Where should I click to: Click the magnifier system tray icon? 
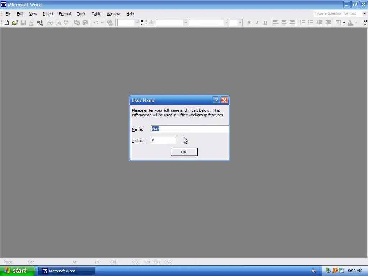[335, 271]
